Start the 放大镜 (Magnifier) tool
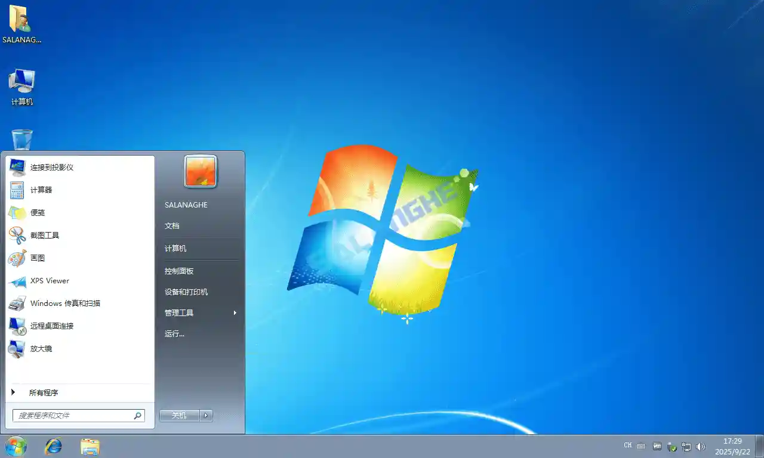 [42, 348]
